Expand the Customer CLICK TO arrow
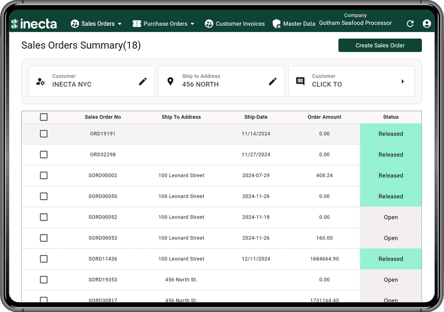444x312 pixels. coord(403,81)
